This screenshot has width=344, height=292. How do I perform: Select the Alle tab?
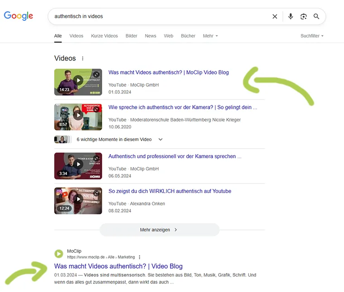click(58, 36)
